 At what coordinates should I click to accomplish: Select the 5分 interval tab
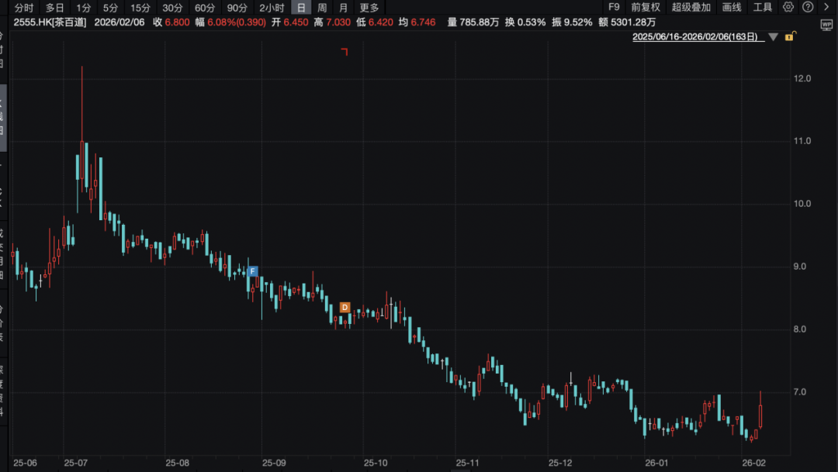111,8
